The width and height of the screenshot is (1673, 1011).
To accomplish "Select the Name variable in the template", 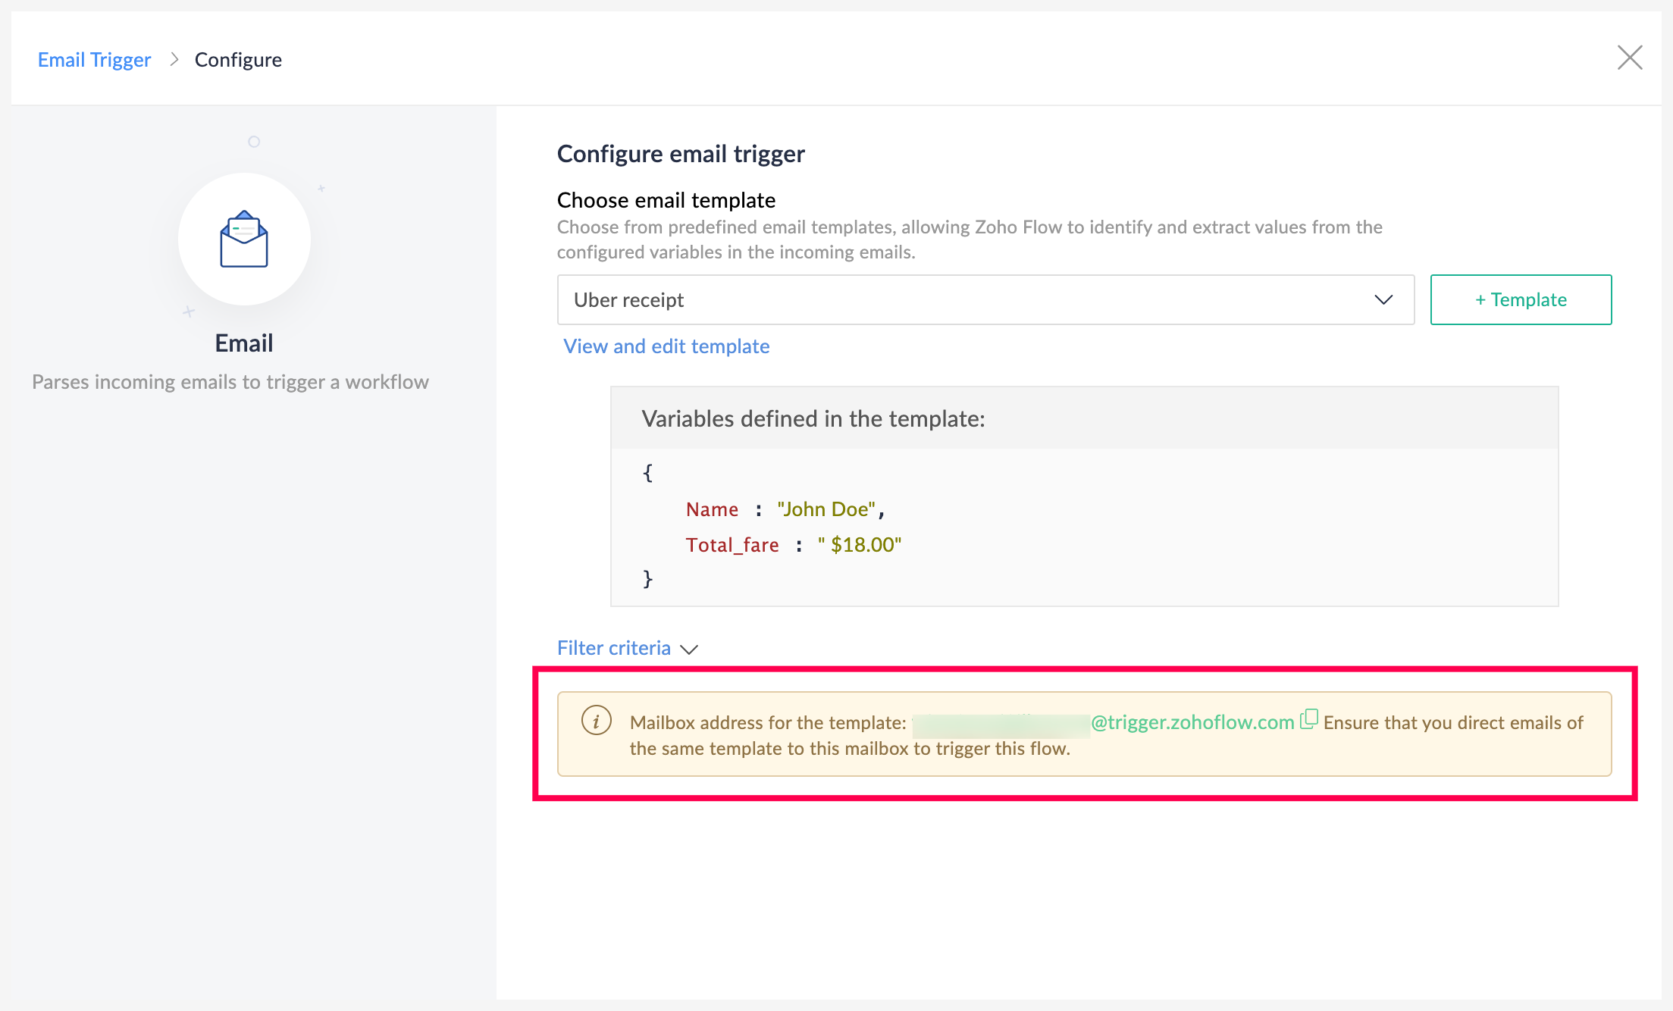I will [712, 509].
